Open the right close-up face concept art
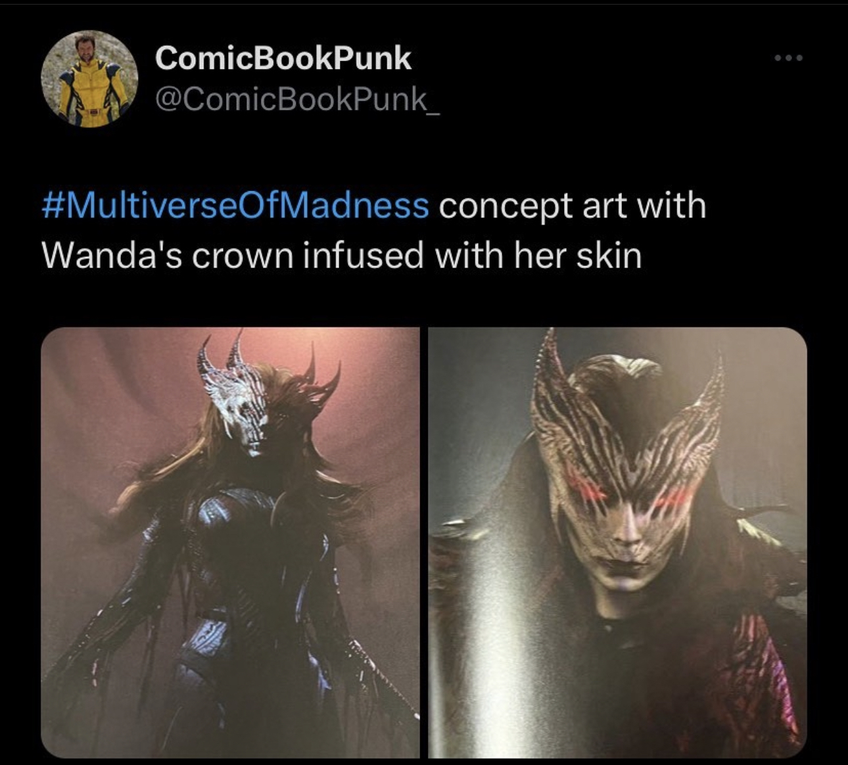This screenshot has height=765, width=848. 617,542
